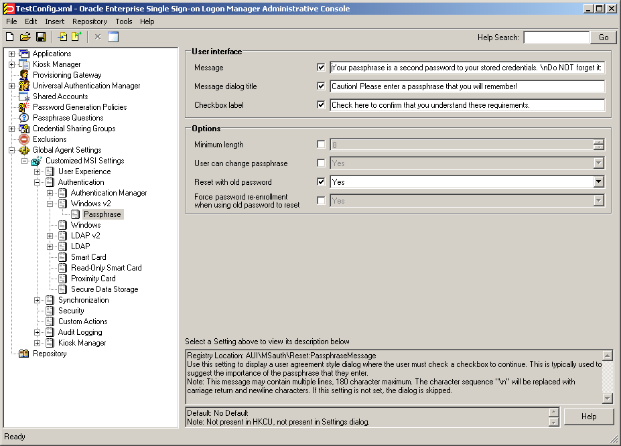Select the Kiosk Manager top-level icon
The image size is (621, 446).
click(x=23, y=64)
